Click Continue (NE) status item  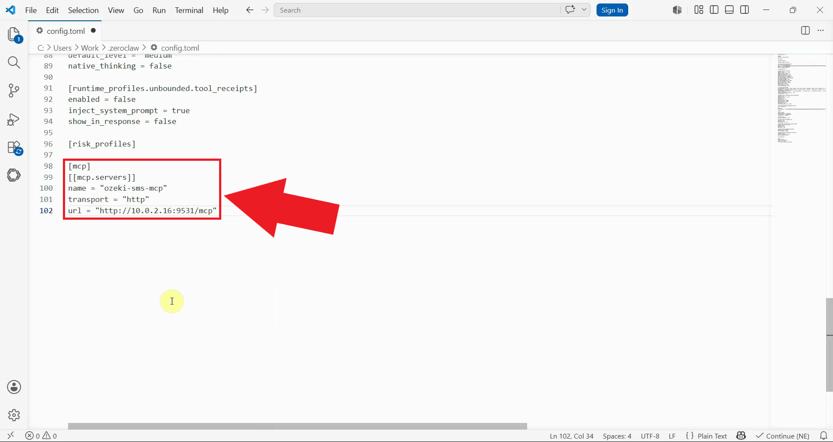(783, 436)
